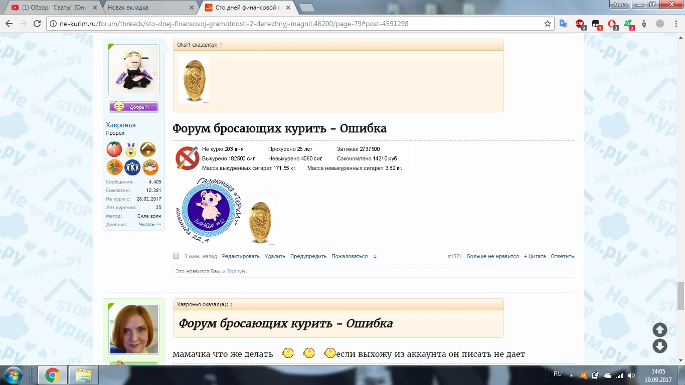
Task: Reply using the "Ответить" link
Action: click(x=562, y=256)
